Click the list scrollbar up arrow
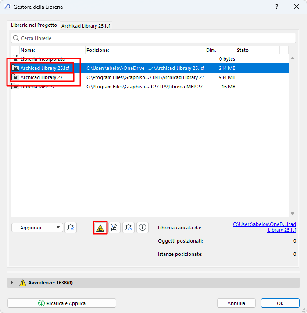 [293, 58]
